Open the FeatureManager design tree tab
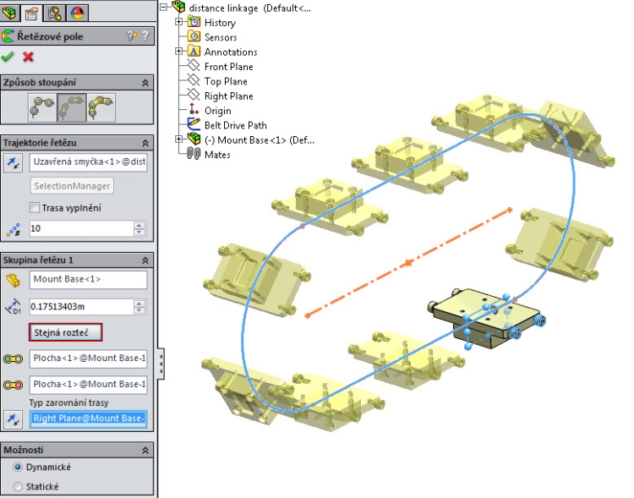 pos(10,12)
